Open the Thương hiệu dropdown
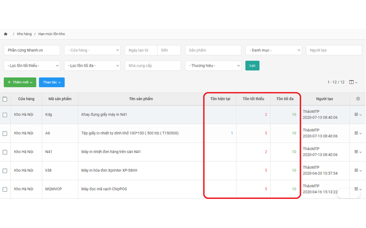The height and width of the screenshot is (228, 366). [213, 66]
